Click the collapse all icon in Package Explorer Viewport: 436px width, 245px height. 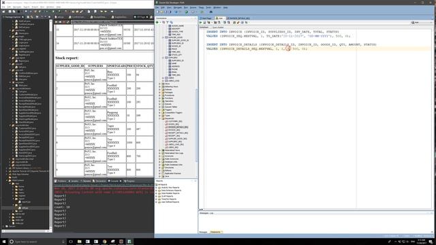tap(28, 17)
